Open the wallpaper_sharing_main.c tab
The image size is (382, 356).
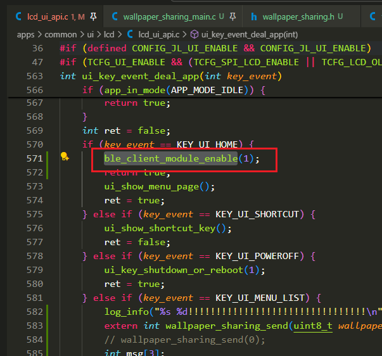point(173,17)
